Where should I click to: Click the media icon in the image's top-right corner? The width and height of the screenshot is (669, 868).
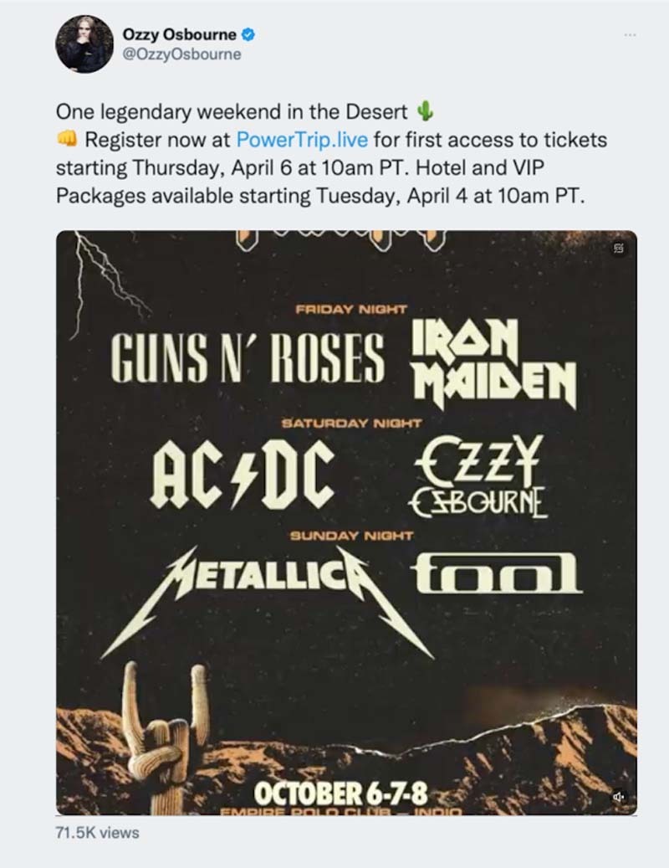tap(620, 248)
